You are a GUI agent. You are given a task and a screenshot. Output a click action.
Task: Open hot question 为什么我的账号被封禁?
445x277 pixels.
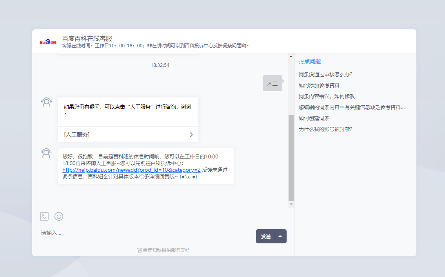[x=325, y=130]
